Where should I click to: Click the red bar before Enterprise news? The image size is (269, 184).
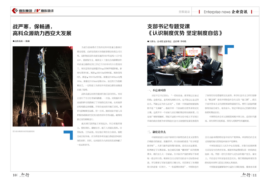pos(200,12)
